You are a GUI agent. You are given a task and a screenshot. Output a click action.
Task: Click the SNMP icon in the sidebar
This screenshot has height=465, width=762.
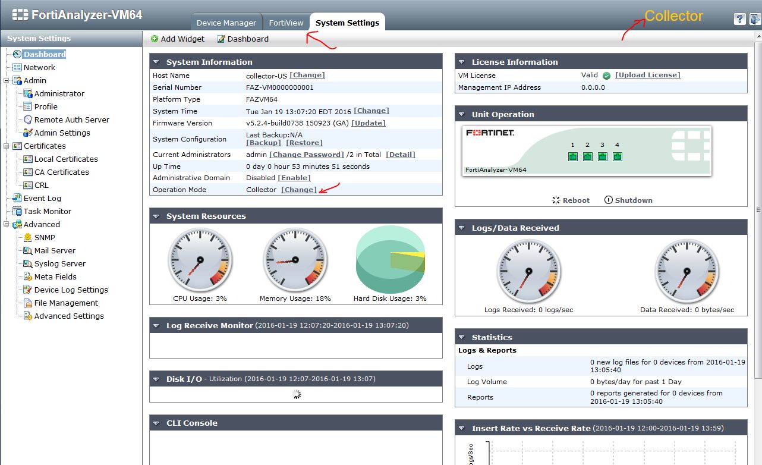coord(27,237)
